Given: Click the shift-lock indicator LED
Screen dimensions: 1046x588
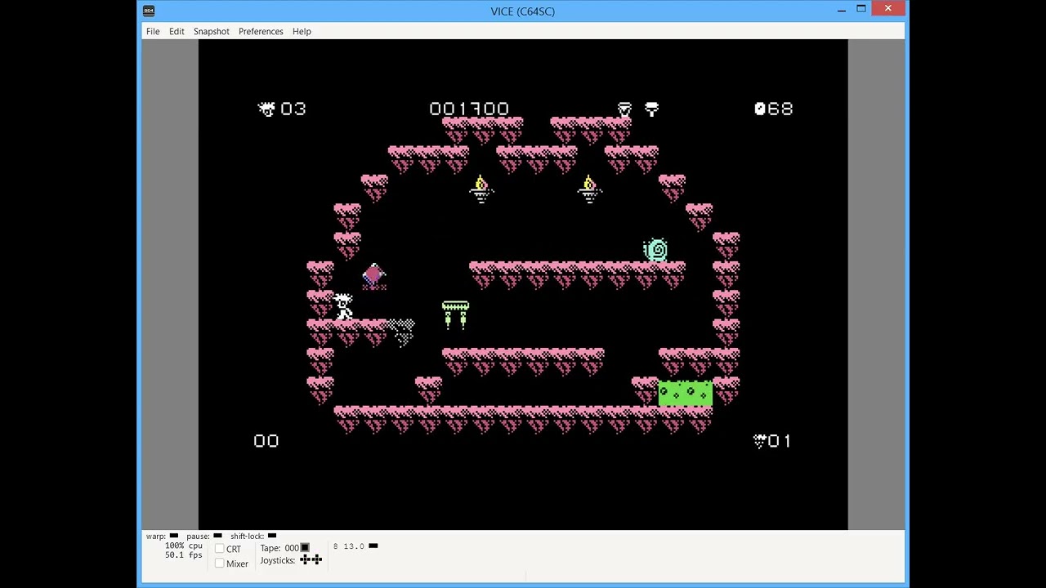Looking at the screenshot, I should point(272,536).
